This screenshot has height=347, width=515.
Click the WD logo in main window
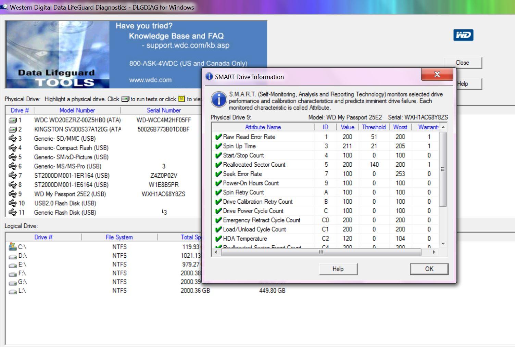pos(463,35)
